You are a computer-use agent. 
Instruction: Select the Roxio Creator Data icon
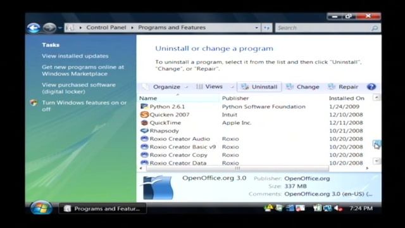(x=144, y=163)
